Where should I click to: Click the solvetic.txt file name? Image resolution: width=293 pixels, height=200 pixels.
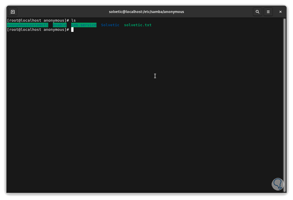tap(138, 25)
